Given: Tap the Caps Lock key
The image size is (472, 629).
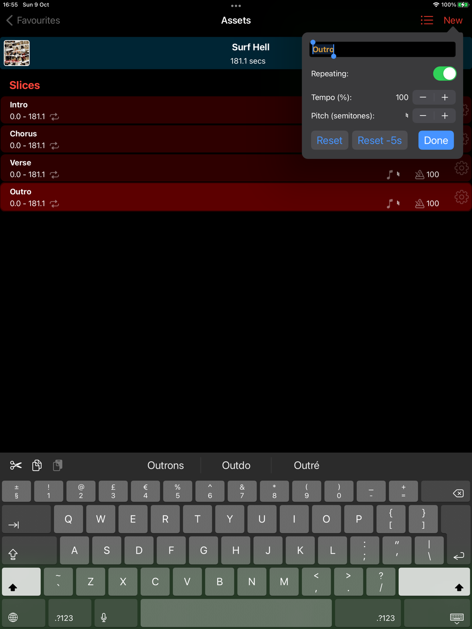Looking at the screenshot, I should (29, 550).
